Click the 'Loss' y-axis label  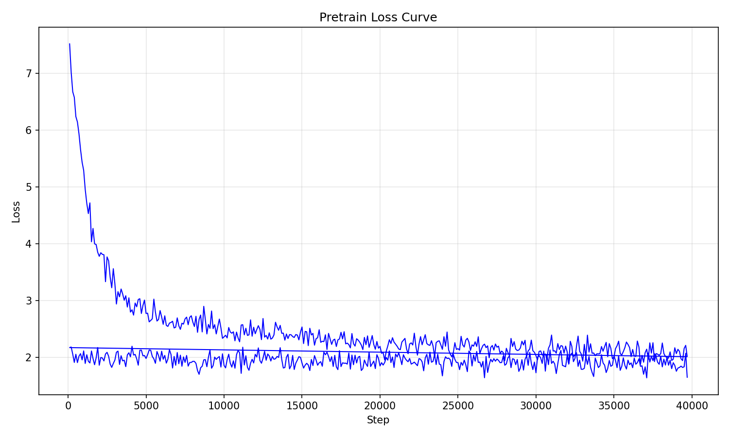tap(16, 212)
